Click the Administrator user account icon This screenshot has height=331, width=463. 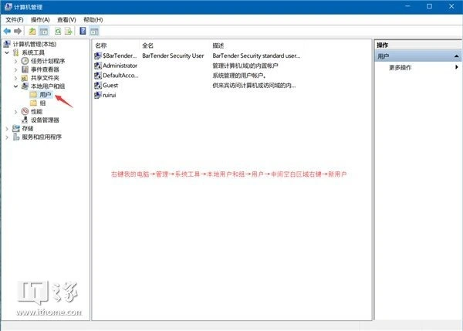pyautogui.click(x=98, y=66)
